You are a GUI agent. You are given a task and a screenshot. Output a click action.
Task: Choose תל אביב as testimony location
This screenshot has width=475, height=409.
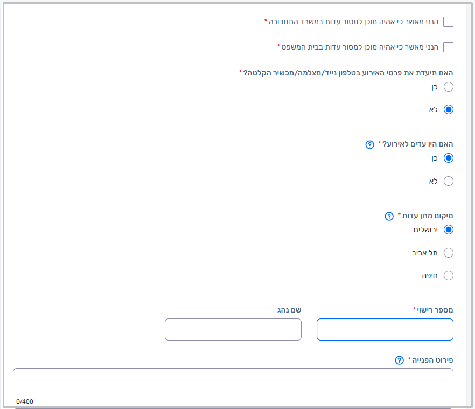point(448,253)
